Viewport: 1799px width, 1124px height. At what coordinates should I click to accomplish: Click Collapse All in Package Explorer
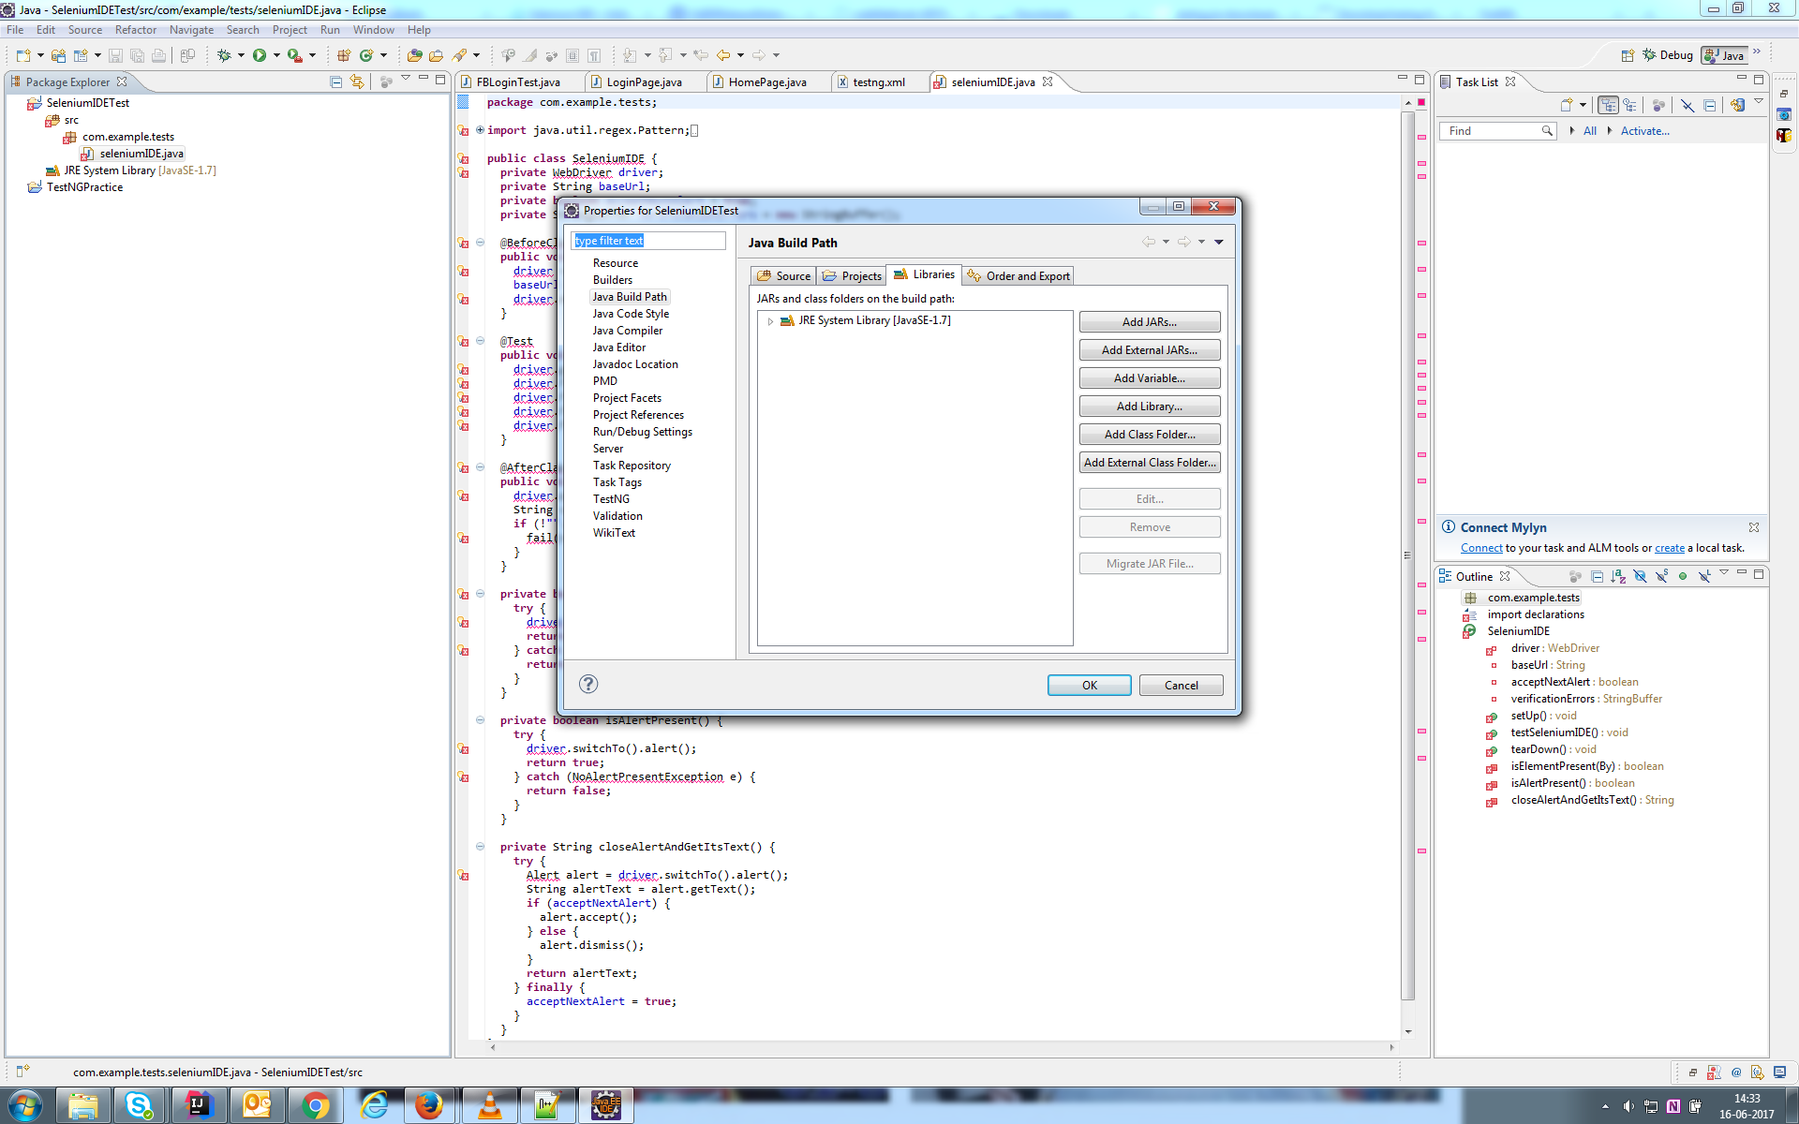tap(336, 81)
